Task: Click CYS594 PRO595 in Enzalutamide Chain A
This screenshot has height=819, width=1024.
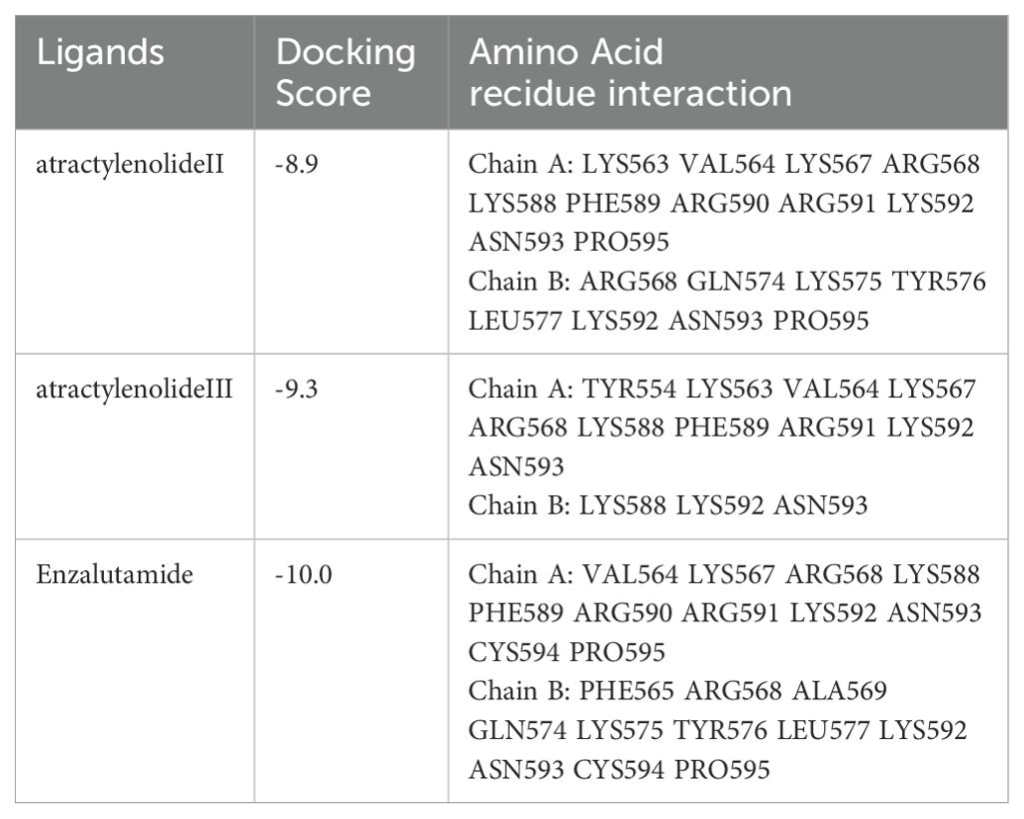Action: pos(566,652)
